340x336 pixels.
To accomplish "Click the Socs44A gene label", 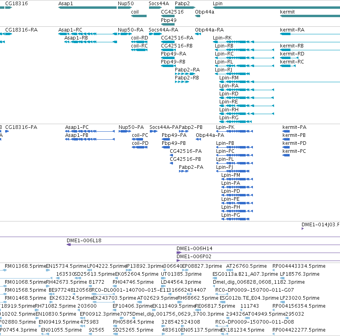I will [159, 4].
